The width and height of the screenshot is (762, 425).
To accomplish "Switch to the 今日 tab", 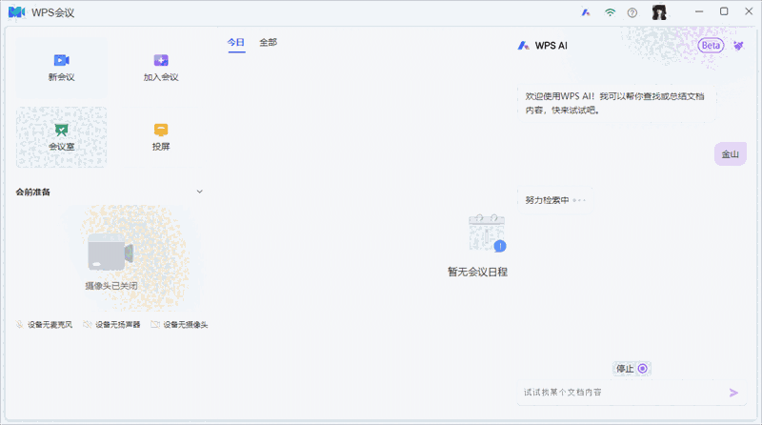I will [x=236, y=43].
